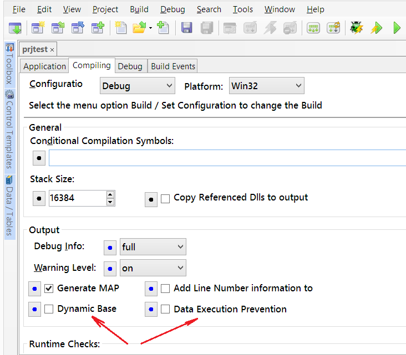Close the prjtest document tab
This screenshot has height=355, width=406.
pos(52,50)
